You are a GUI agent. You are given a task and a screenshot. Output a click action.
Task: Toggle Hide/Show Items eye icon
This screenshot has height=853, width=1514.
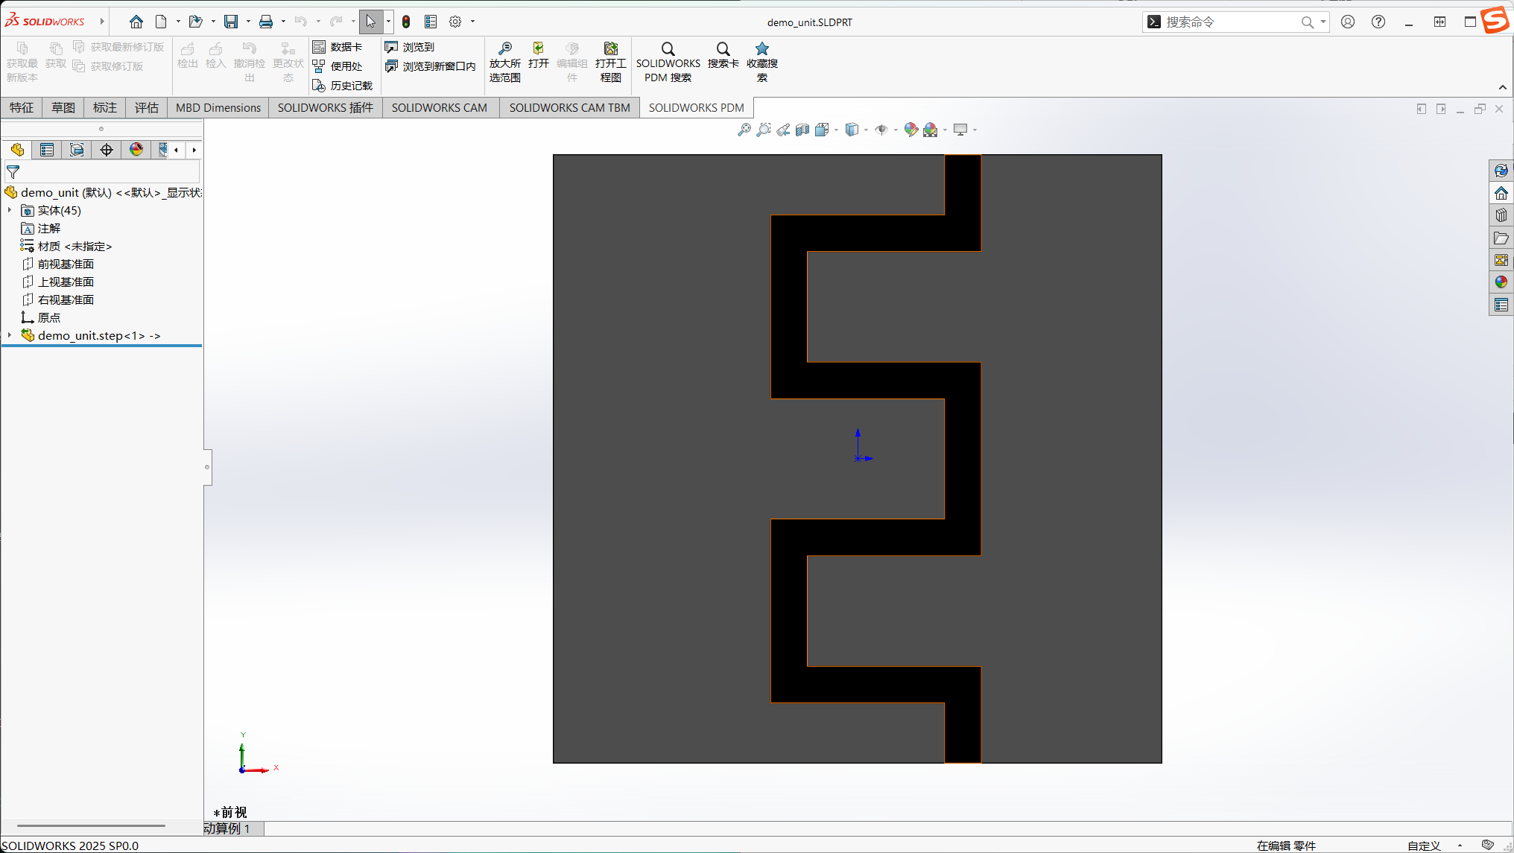[x=883, y=130]
